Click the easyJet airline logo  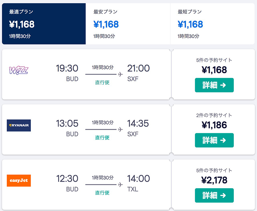(x=19, y=181)
